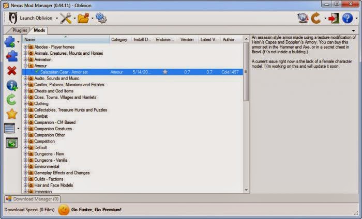The width and height of the screenshot is (362, 219).
Task: Switch to the Plugins tab
Action: coord(20,30)
